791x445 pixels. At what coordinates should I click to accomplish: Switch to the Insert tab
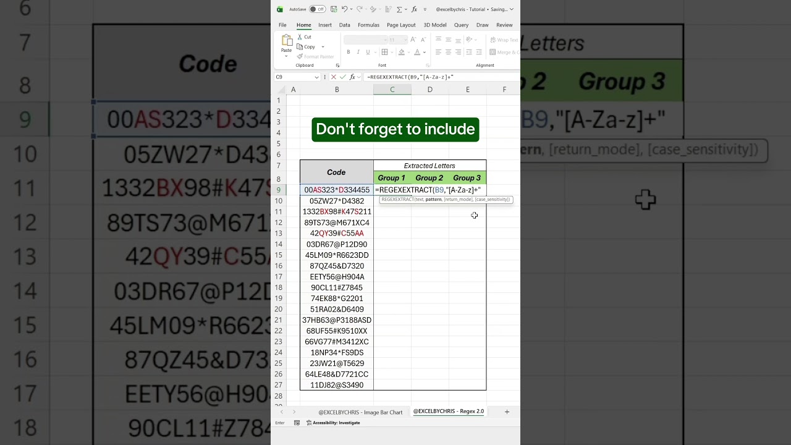pyautogui.click(x=325, y=25)
